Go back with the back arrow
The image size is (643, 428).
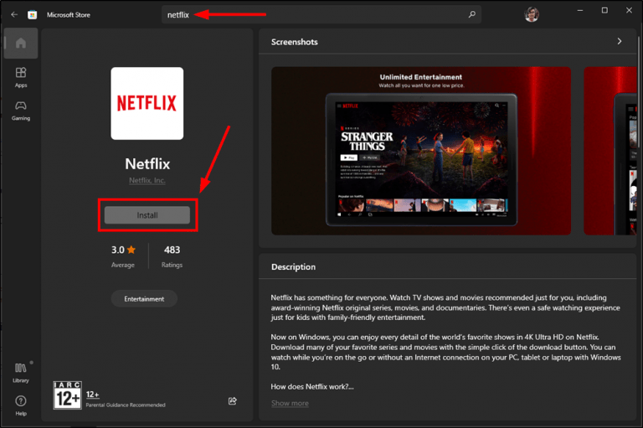pyautogui.click(x=14, y=15)
